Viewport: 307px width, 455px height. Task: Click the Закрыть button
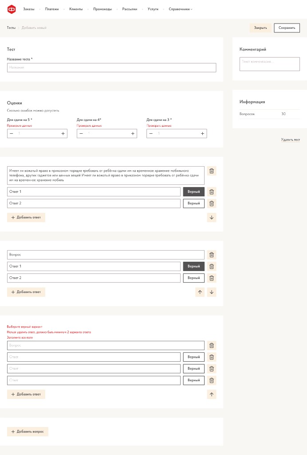pos(260,28)
